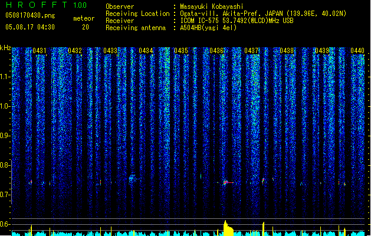Click the kHz axis unit label
371x236 pixels.
[x=5, y=48]
